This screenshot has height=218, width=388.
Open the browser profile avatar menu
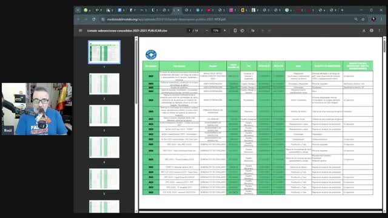(x=373, y=19)
